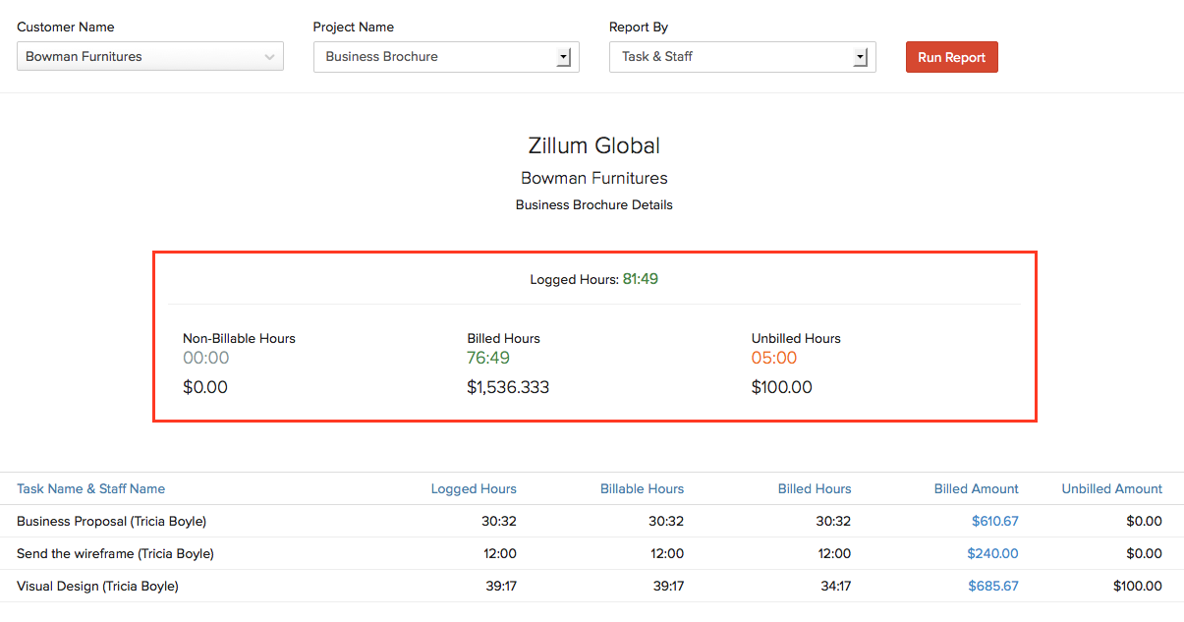
Task: Sort by the Logged Hours column header
Action: click(474, 488)
